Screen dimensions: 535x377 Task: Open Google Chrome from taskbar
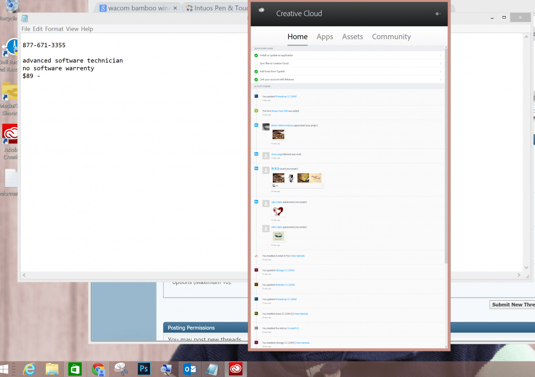pyautogui.click(x=98, y=369)
